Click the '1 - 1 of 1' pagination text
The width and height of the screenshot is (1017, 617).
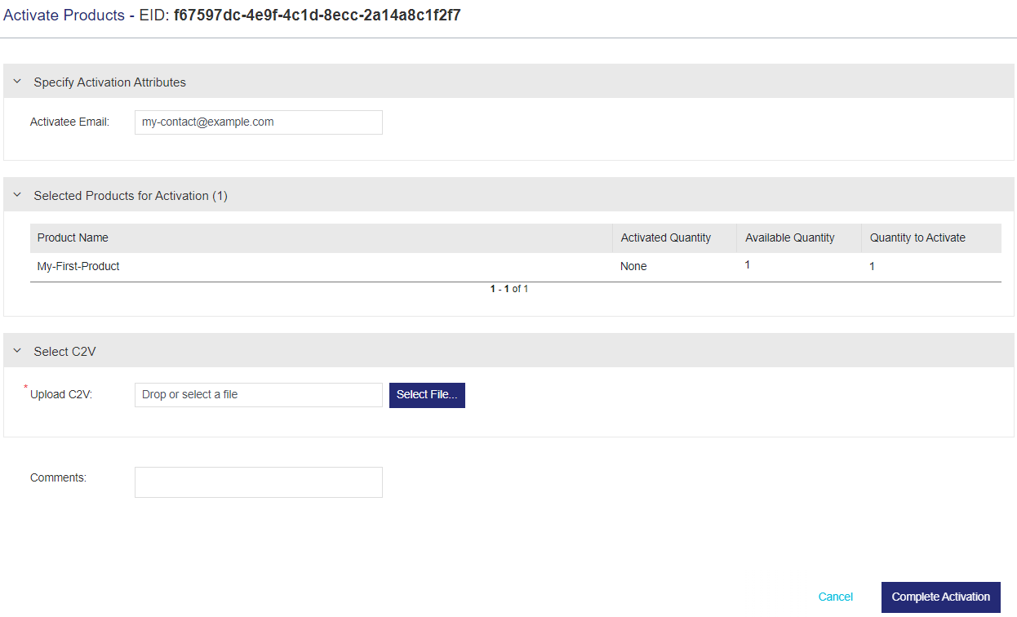tap(509, 289)
